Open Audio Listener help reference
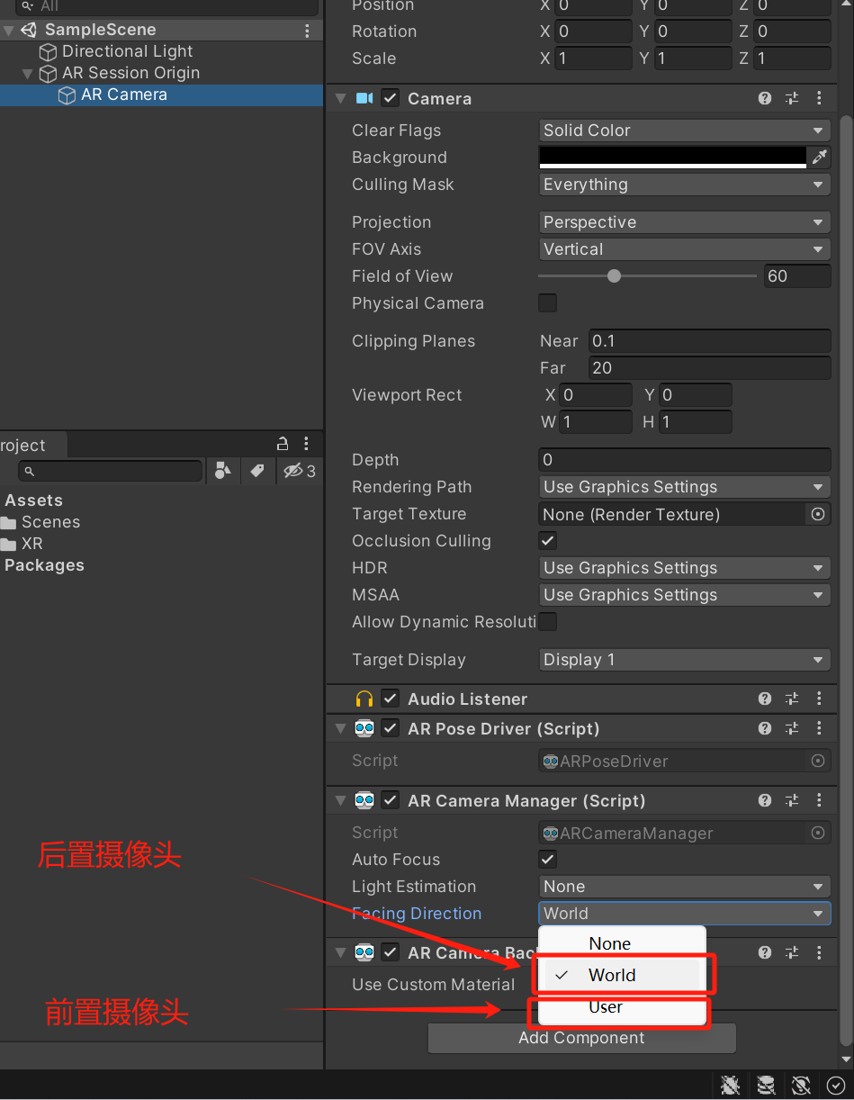Image resolution: width=854 pixels, height=1100 pixels. (765, 699)
